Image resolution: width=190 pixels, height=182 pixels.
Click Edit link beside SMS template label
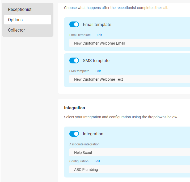click(x=98, y=71)
